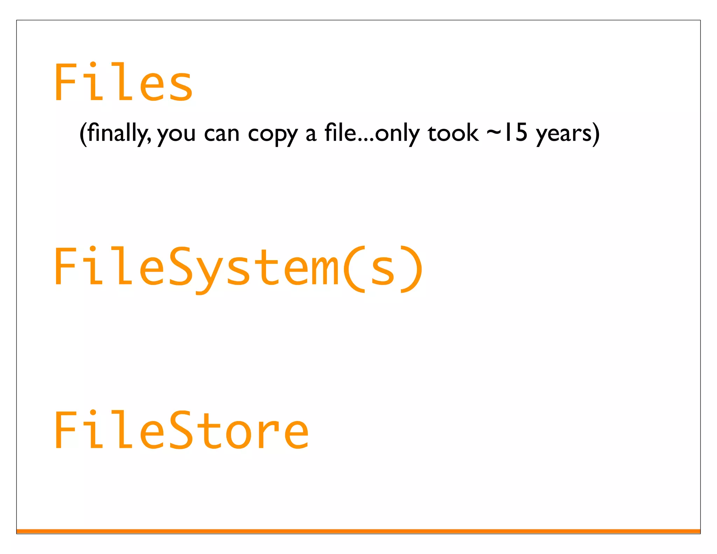This screenshot has width=717, height=554.
Task: Click the word 'you' in subtitle
Action: [x=176, y=135]
